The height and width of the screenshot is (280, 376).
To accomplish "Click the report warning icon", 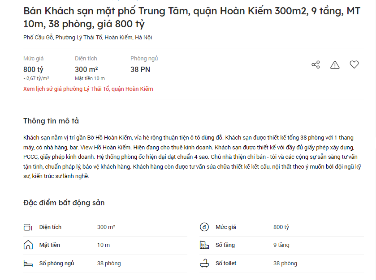I will (335, 64).
